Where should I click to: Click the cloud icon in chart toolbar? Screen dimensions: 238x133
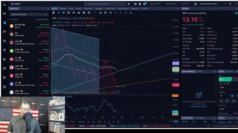(78, 13)
